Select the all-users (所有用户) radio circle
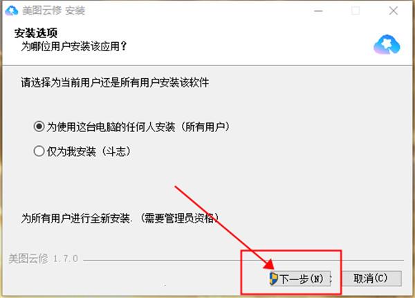The height and width of the screenshot is (298, 415). [39, 127]
